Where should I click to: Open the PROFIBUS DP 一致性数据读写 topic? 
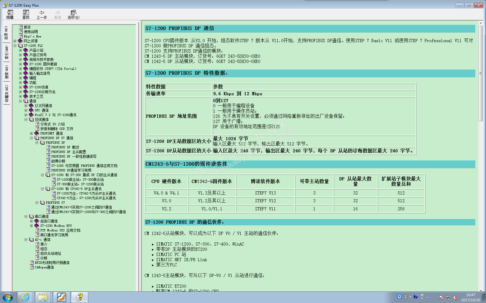[74, 156]
